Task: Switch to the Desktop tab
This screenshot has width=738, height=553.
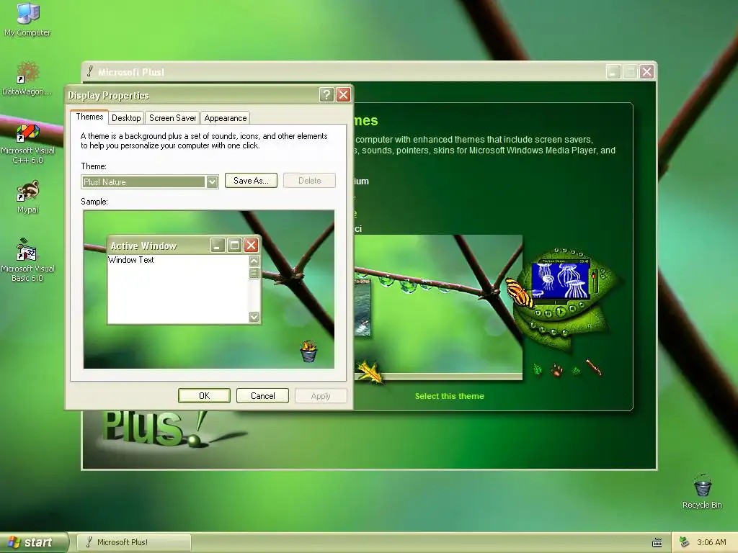Action: coord(126,118)
